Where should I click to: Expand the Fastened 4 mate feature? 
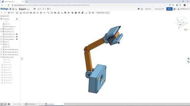click(x=2, y=82)
